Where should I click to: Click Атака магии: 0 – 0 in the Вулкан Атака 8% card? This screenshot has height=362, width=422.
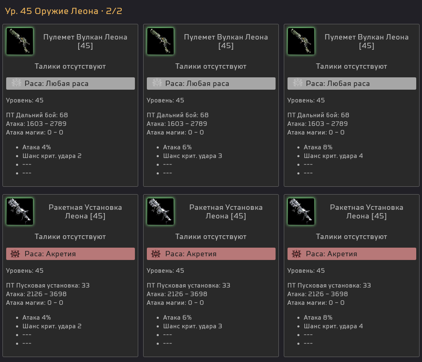316,132
